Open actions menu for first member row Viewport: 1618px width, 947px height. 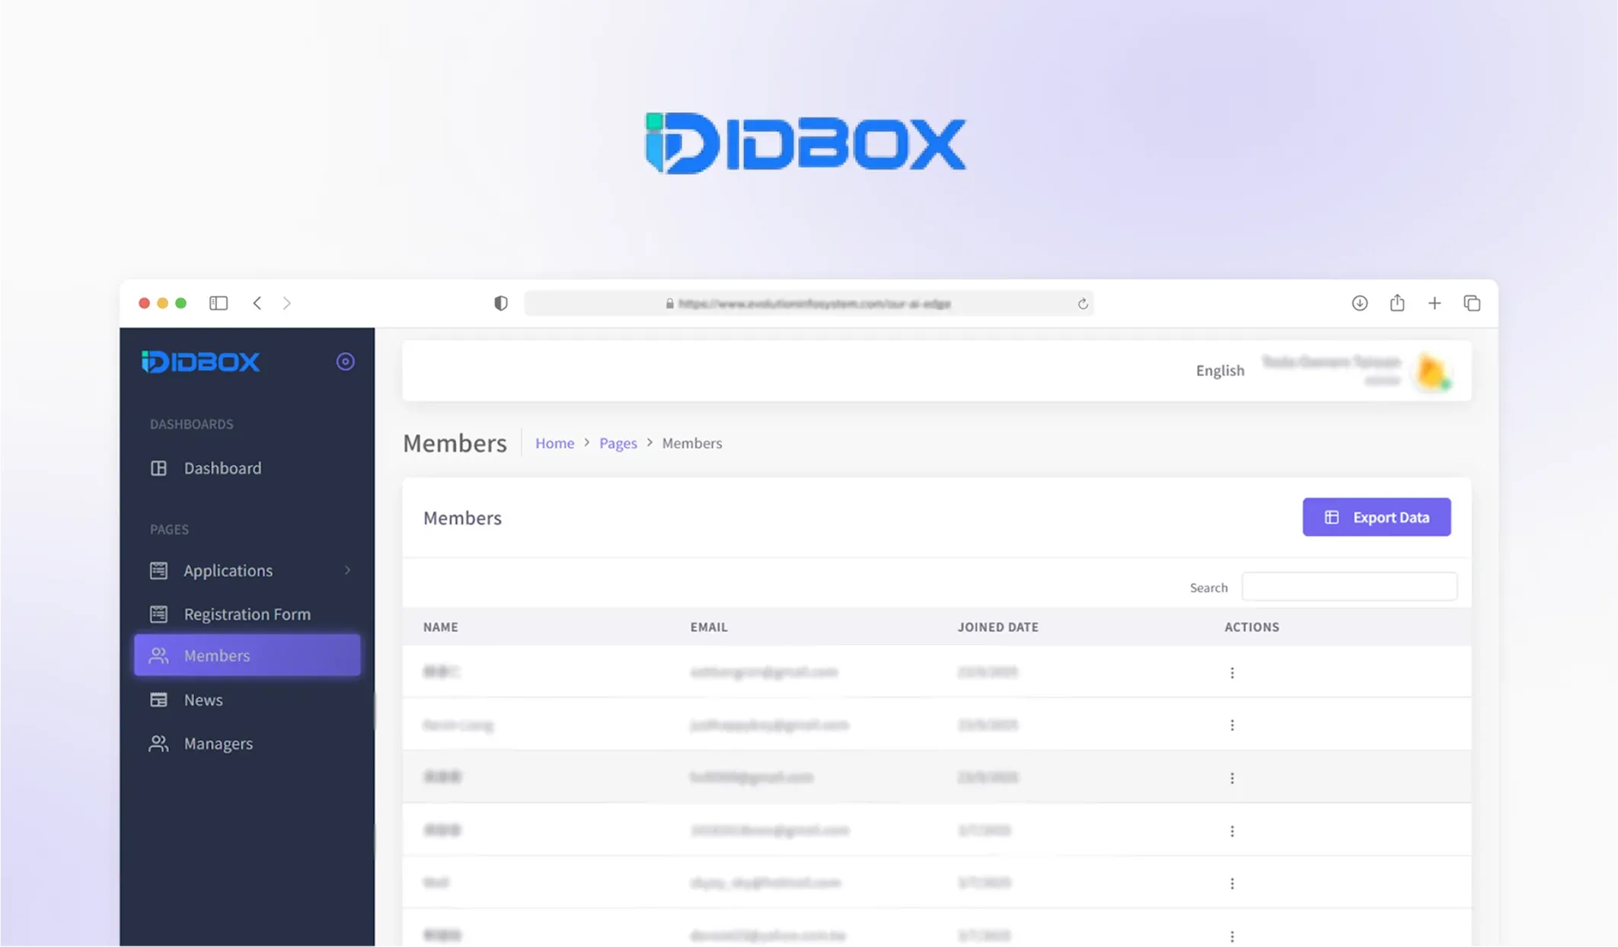(x=1231, y=673)
